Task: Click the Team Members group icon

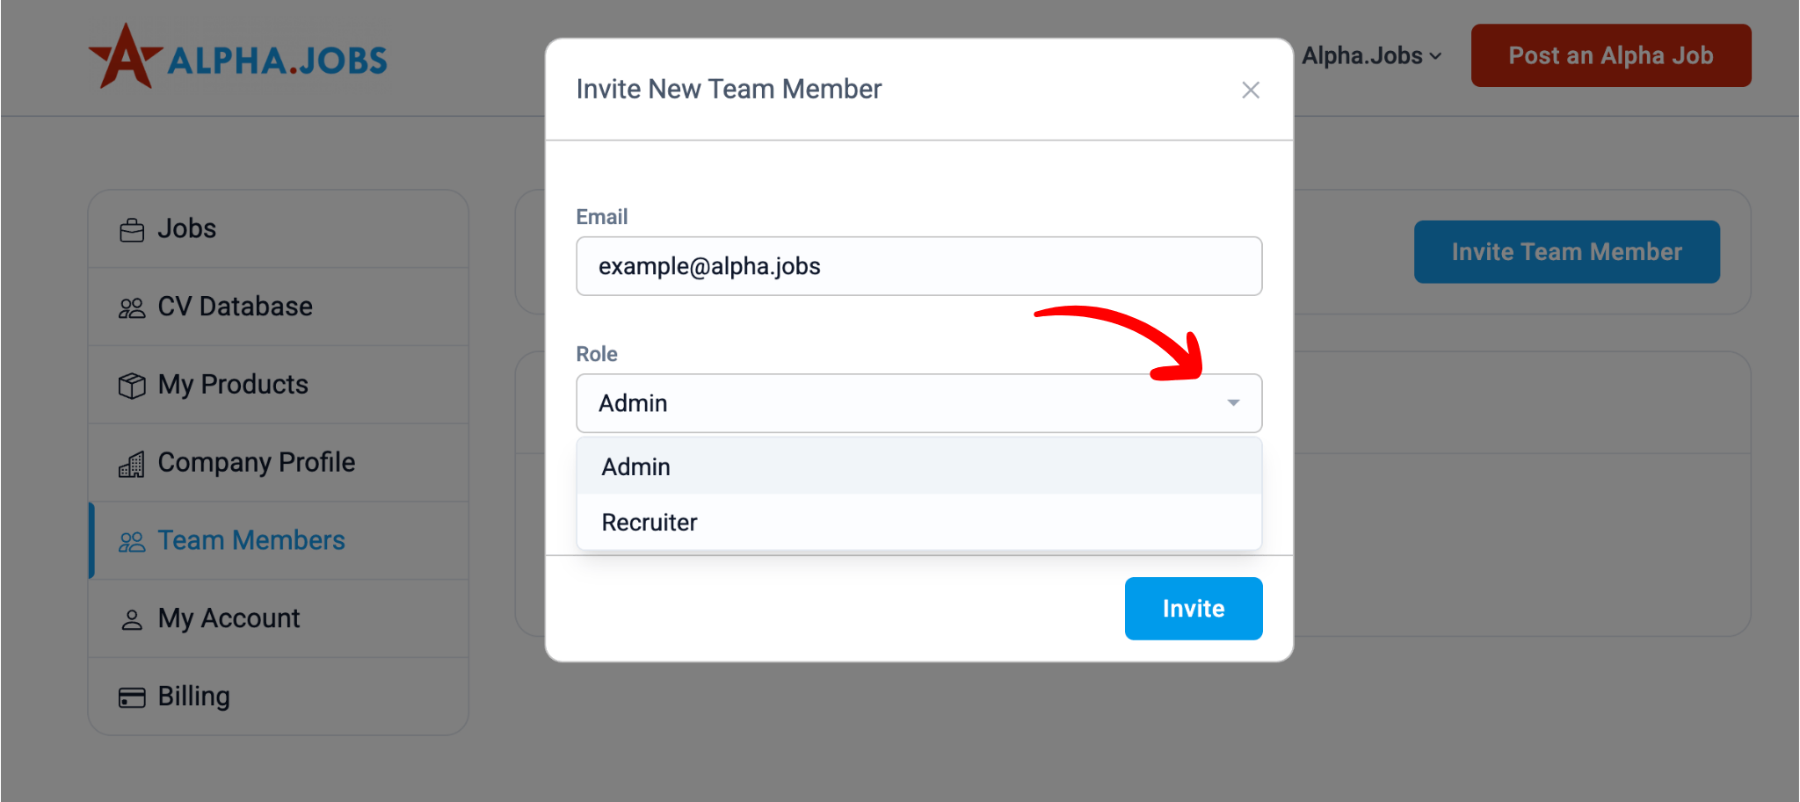Action: (132, 542)
